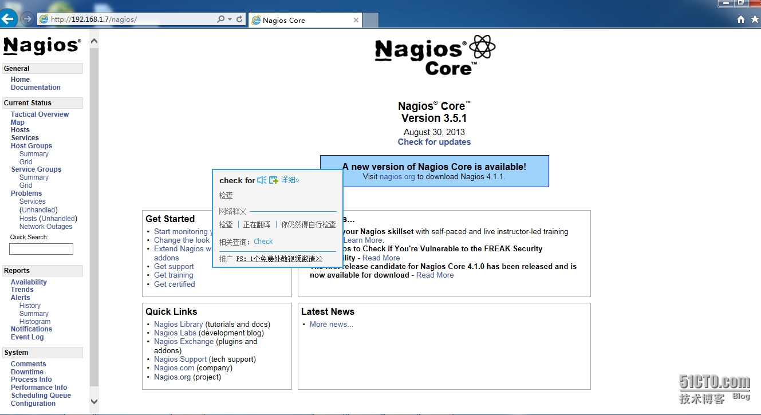Open Nagios.com company link

point(174,368)
